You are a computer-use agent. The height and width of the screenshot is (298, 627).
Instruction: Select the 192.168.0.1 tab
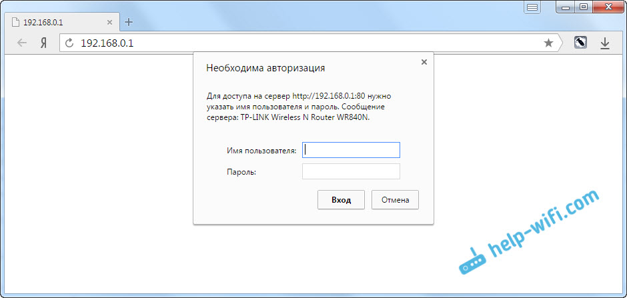tap(63, 23)
